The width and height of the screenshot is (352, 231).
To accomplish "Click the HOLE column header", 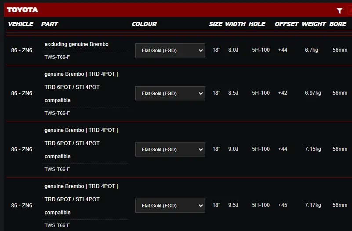I will [x=257, y=24].
